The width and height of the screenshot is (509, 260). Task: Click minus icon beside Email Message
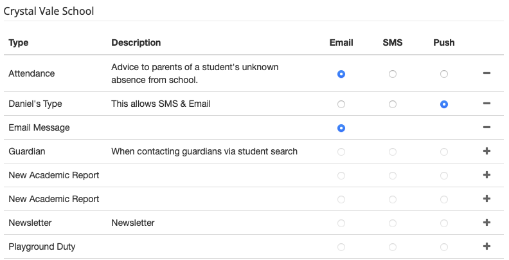(487, 127)
